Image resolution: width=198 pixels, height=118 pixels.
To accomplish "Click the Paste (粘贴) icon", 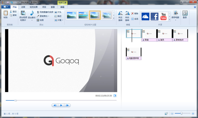I will tap(6, 13).
